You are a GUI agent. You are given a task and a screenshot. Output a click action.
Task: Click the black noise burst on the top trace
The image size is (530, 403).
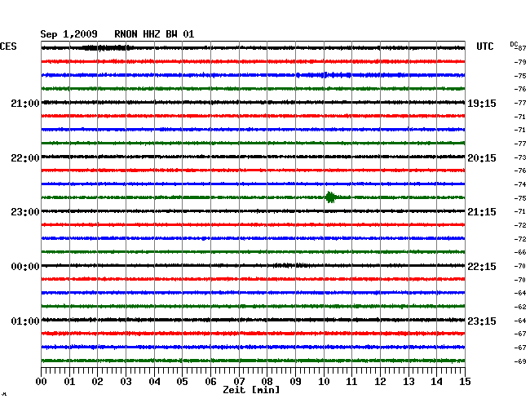[107, 48]
